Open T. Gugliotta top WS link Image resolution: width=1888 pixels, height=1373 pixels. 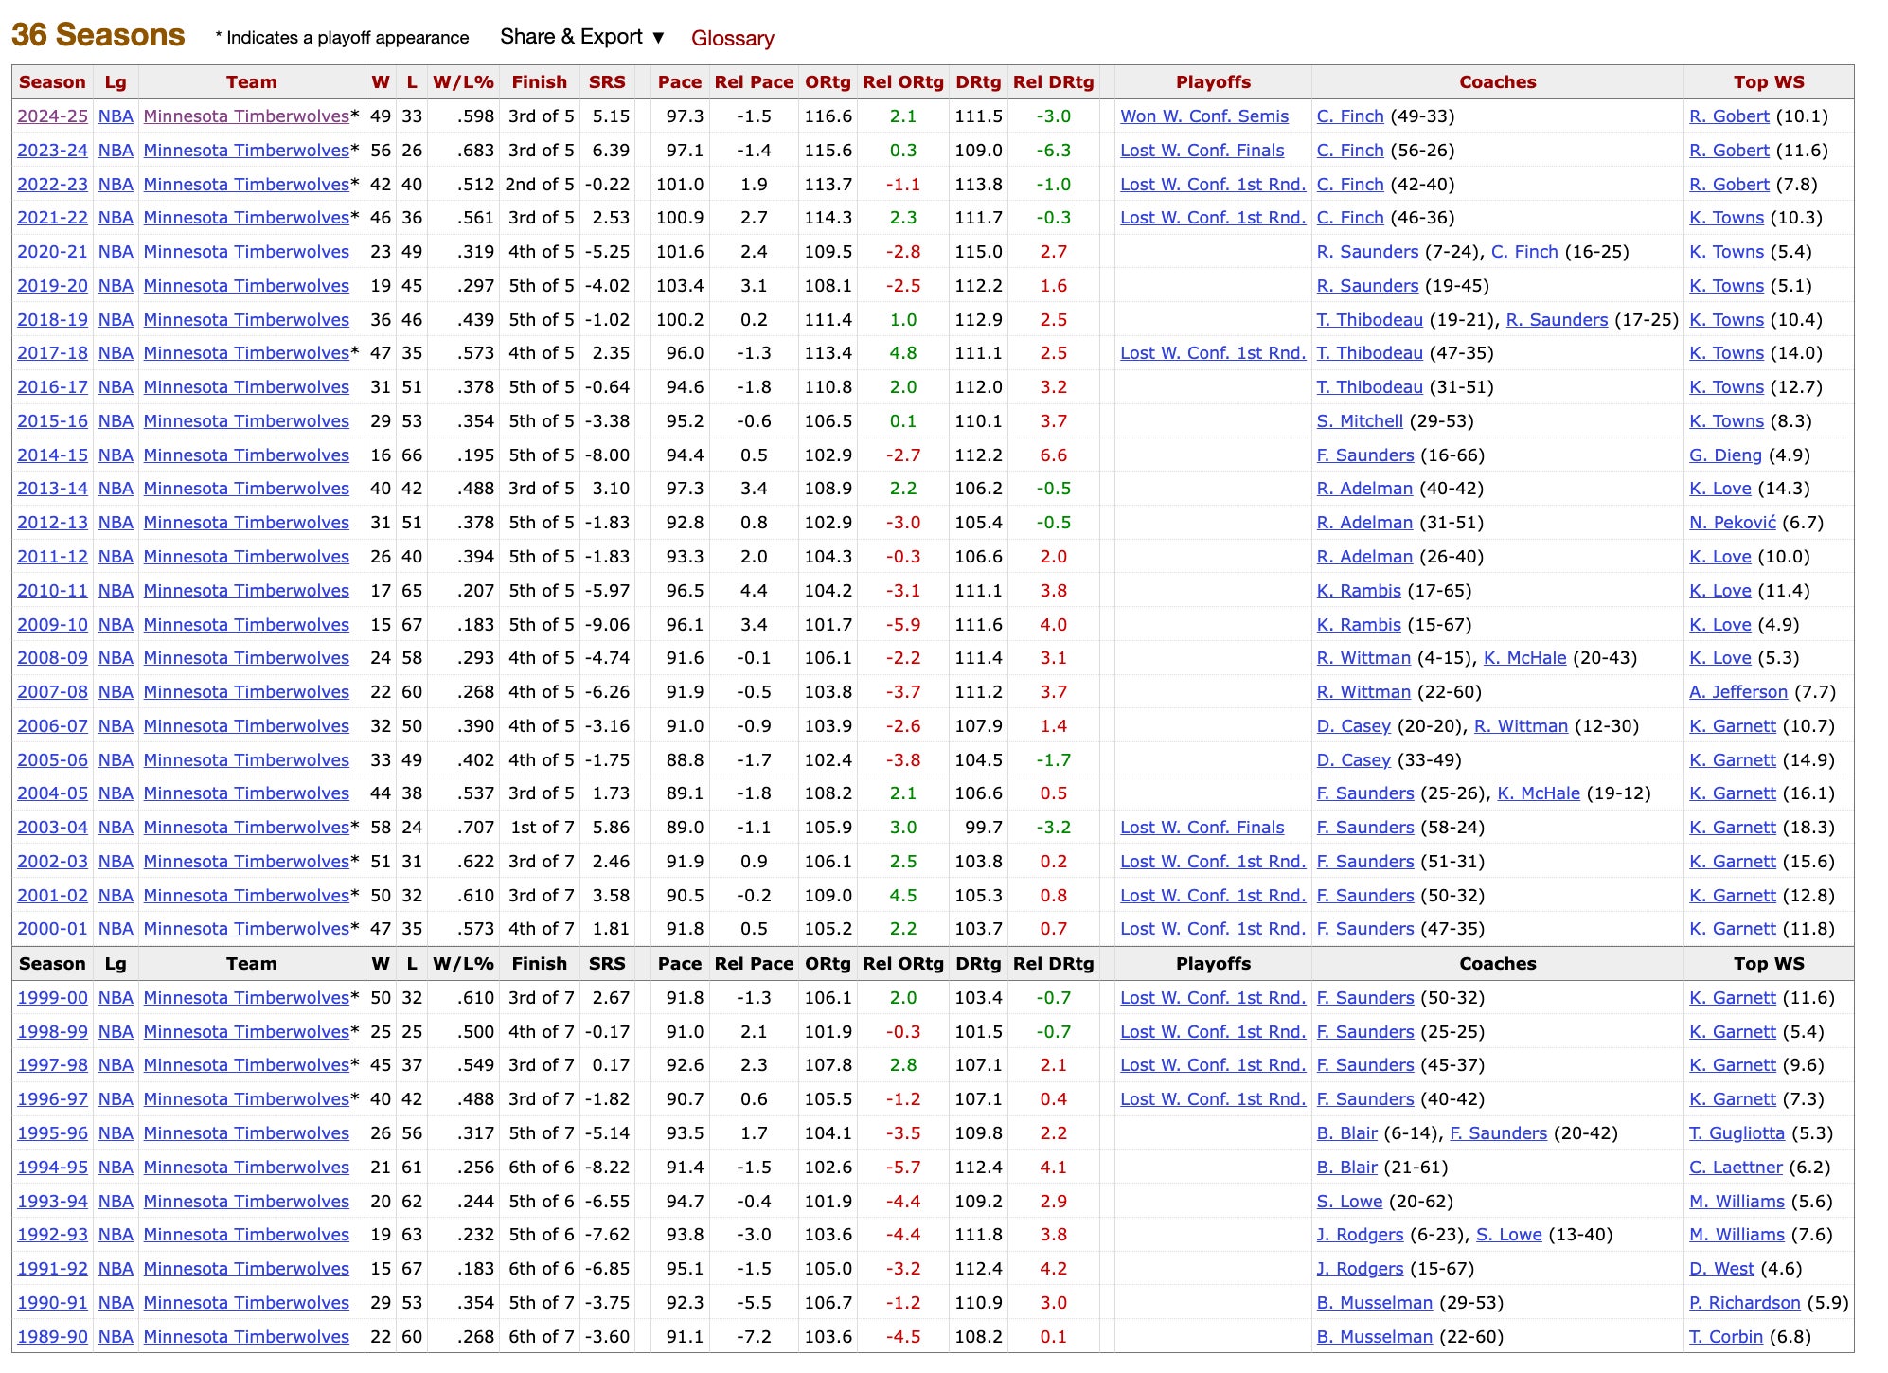point(1737,1133)
